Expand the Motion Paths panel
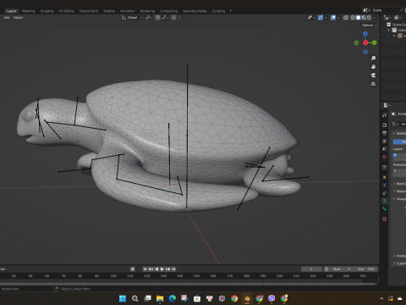Screen dimensions: 406x305 394,191
